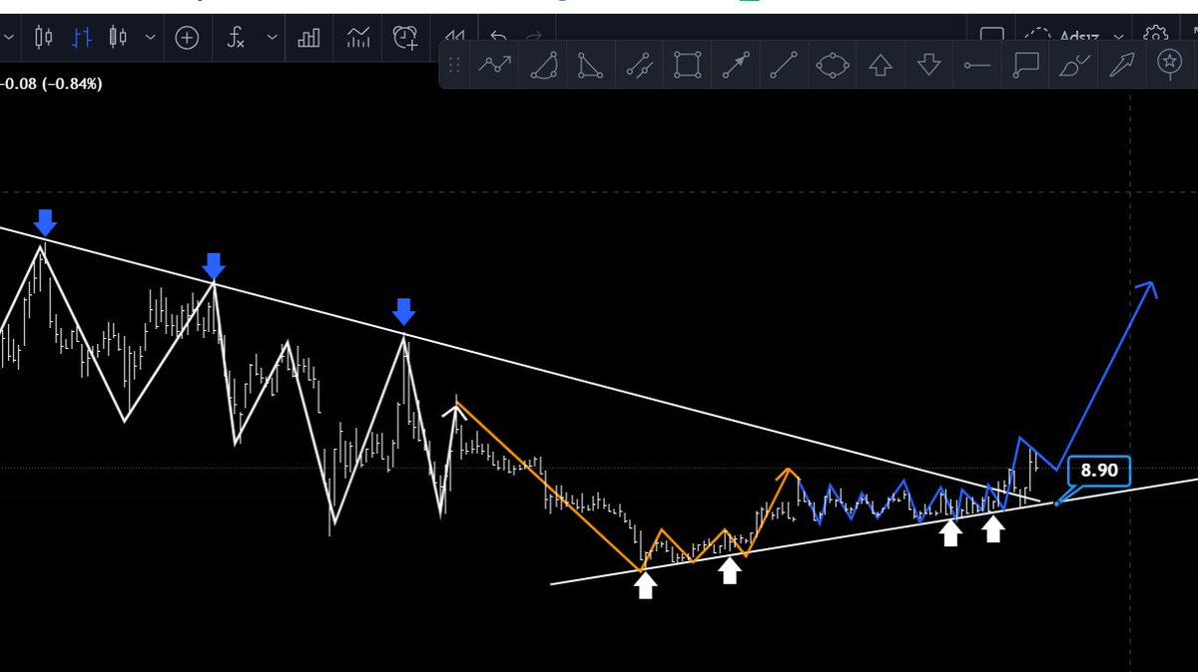Open indicator templates icon
1198x672 pixels.
coord(357,38)
